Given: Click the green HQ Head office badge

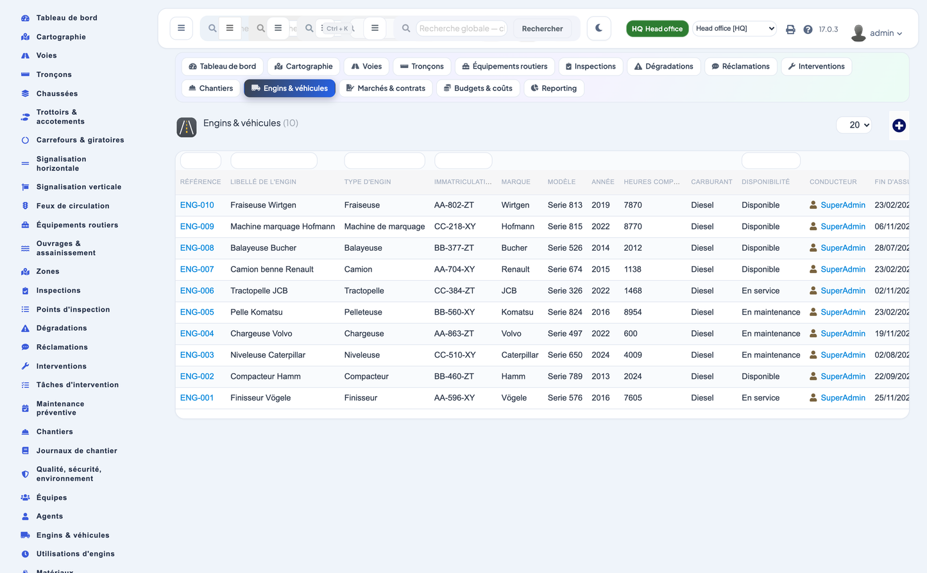Looking at the screenshot, I should (x=657, y=29).
